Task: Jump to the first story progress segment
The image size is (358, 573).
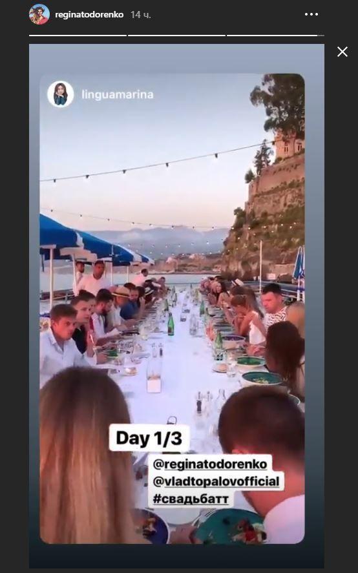Action: 78,36
